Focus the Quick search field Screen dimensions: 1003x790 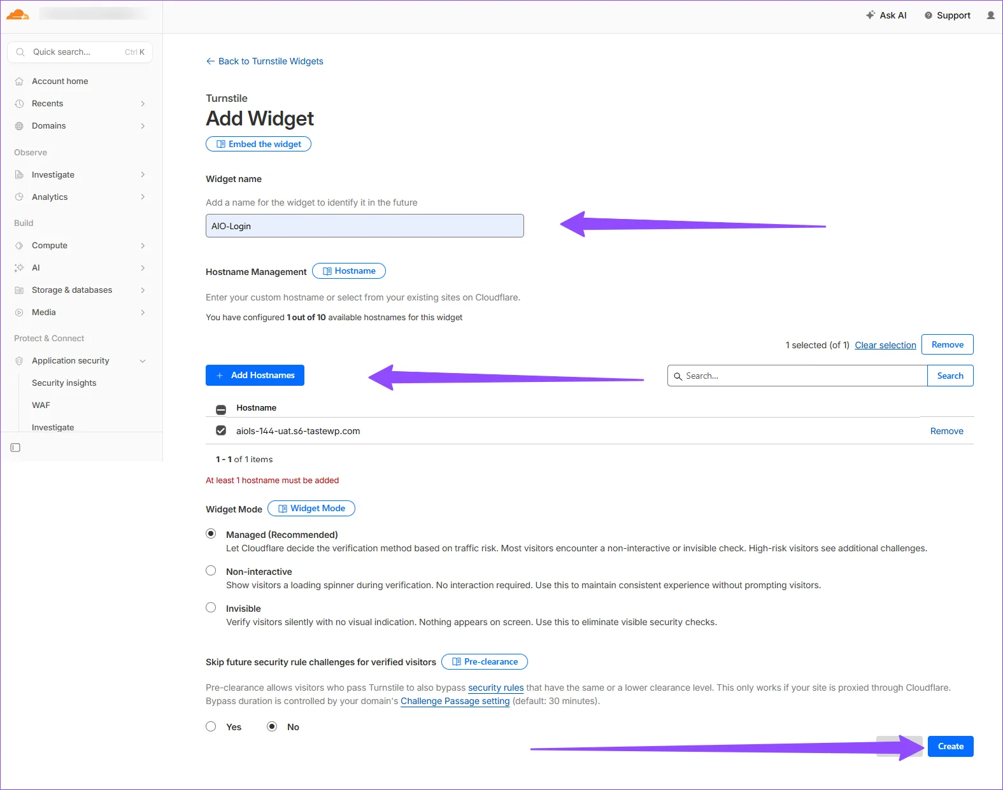coord(80,52)
